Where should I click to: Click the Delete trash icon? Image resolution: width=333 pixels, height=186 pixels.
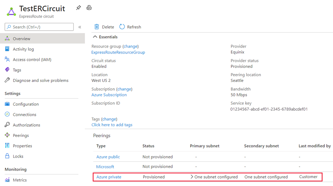tap(97, 27)
